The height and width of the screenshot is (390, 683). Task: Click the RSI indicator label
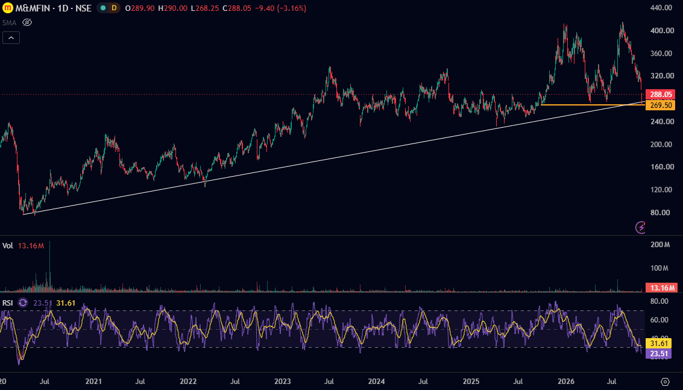pos(7,303)
